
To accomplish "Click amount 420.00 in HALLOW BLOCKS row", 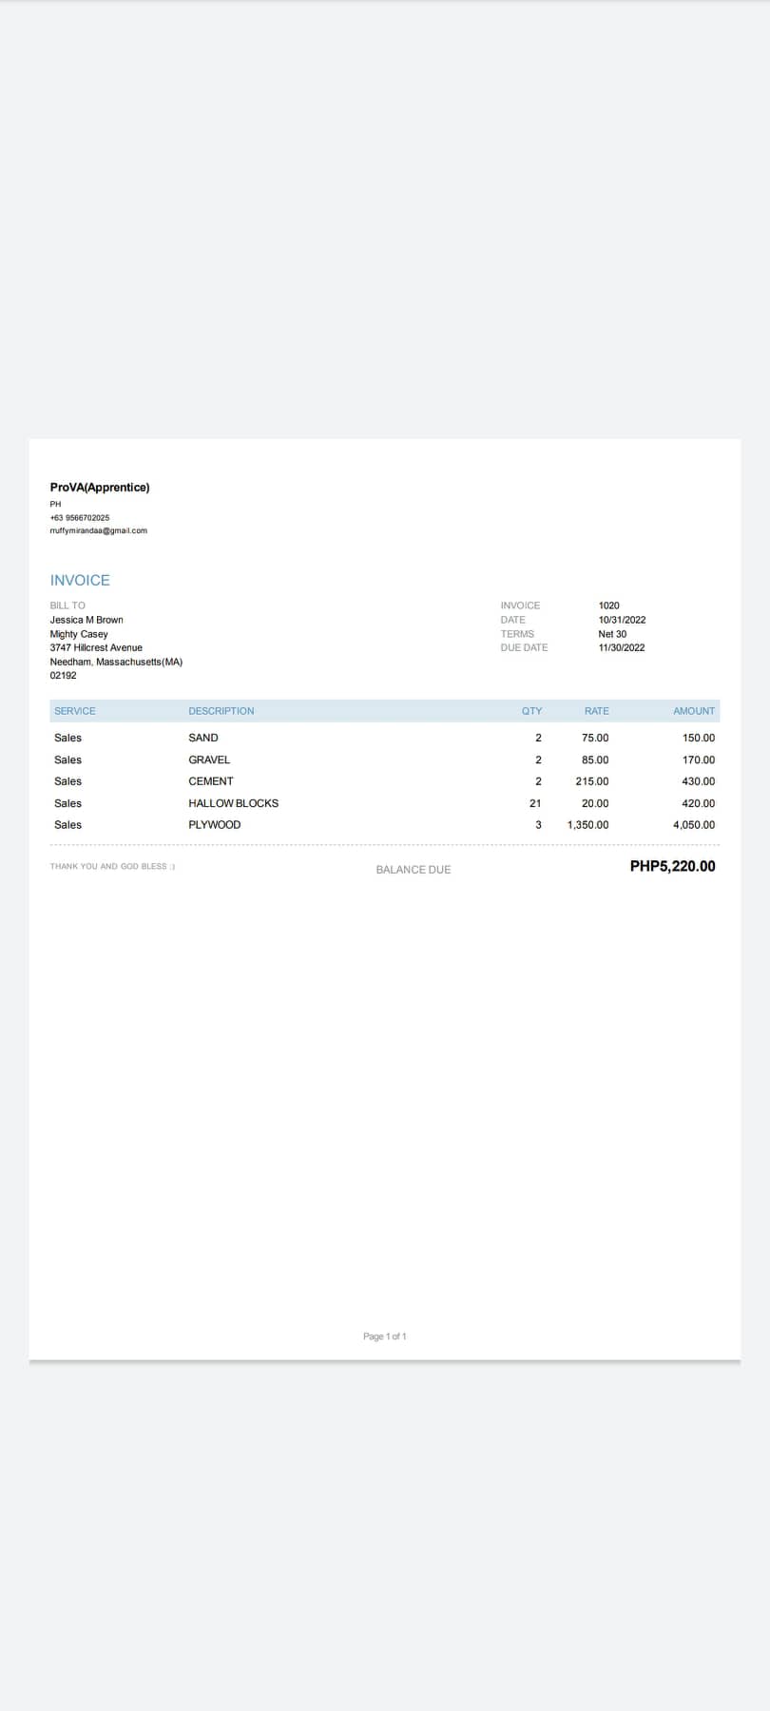I will click(699, 803).
